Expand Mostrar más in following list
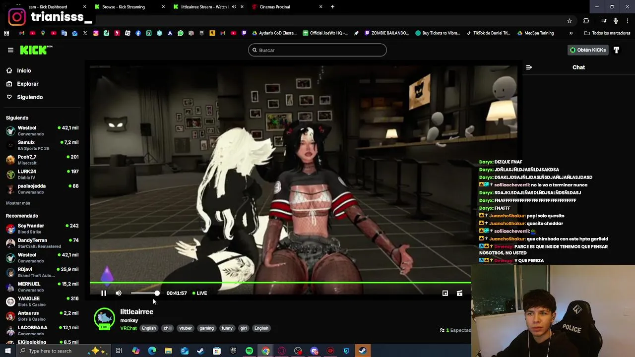 tap(18, 203)
